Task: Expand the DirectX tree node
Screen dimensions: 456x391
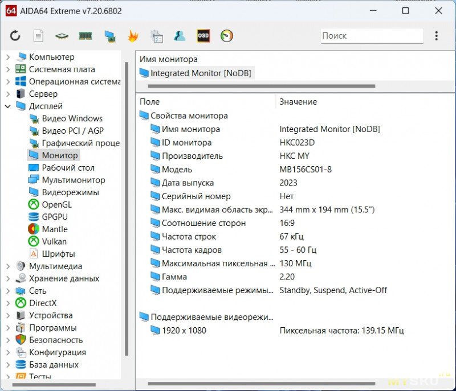Action: 8,303
